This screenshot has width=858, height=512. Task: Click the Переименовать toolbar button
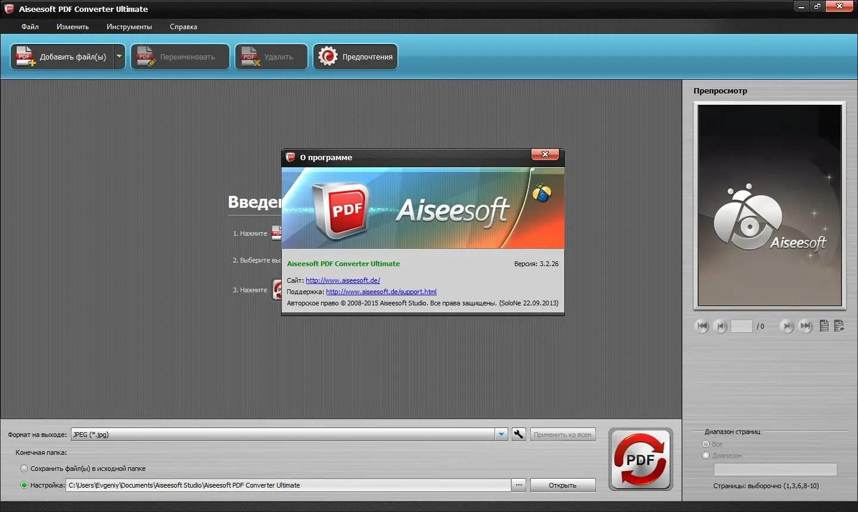pyautogui.click(x=180, y=57)
